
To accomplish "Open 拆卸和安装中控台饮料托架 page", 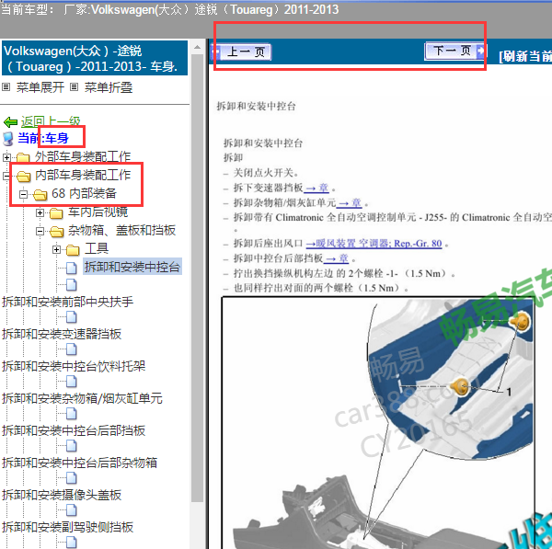I will (x=74, y=366).
